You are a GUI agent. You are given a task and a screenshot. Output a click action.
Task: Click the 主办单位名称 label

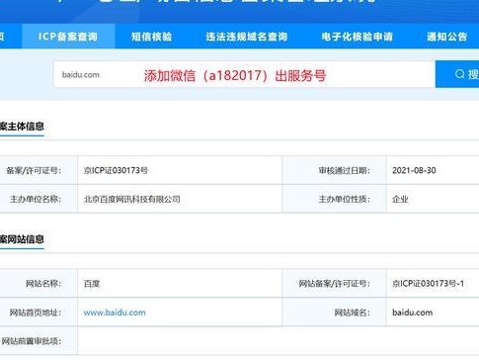coord(36,199)
